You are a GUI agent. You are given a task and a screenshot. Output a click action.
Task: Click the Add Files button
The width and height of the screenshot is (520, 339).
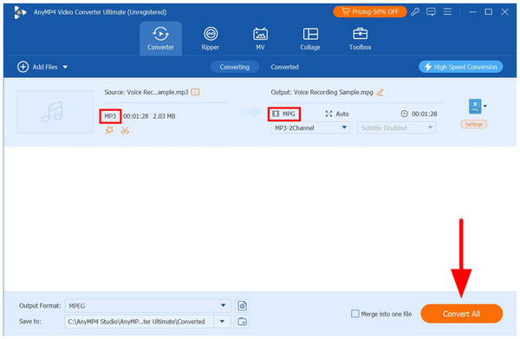pyautogui.click(x=37, y=67)
